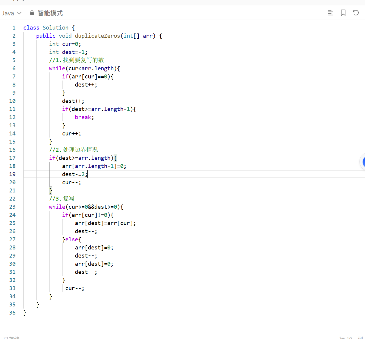Click the bookmark icon in the toolbar

(343, 13)
